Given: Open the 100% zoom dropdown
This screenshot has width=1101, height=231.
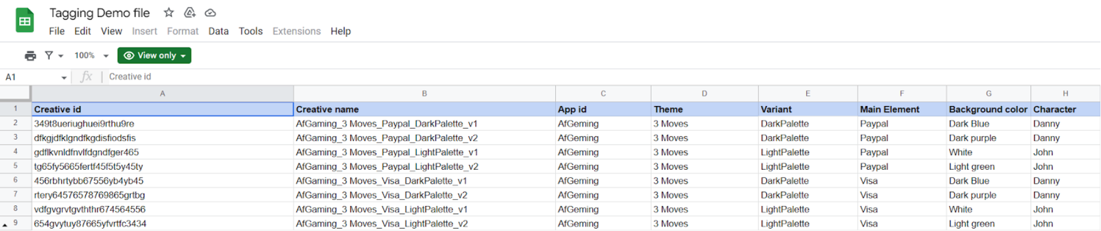Looking at the screenshot, I should [x=91, y=56].
